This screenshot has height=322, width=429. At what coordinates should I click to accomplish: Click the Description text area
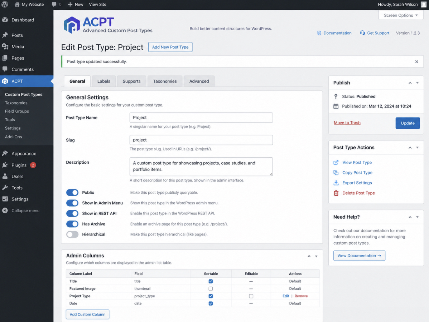coord(201,166)
